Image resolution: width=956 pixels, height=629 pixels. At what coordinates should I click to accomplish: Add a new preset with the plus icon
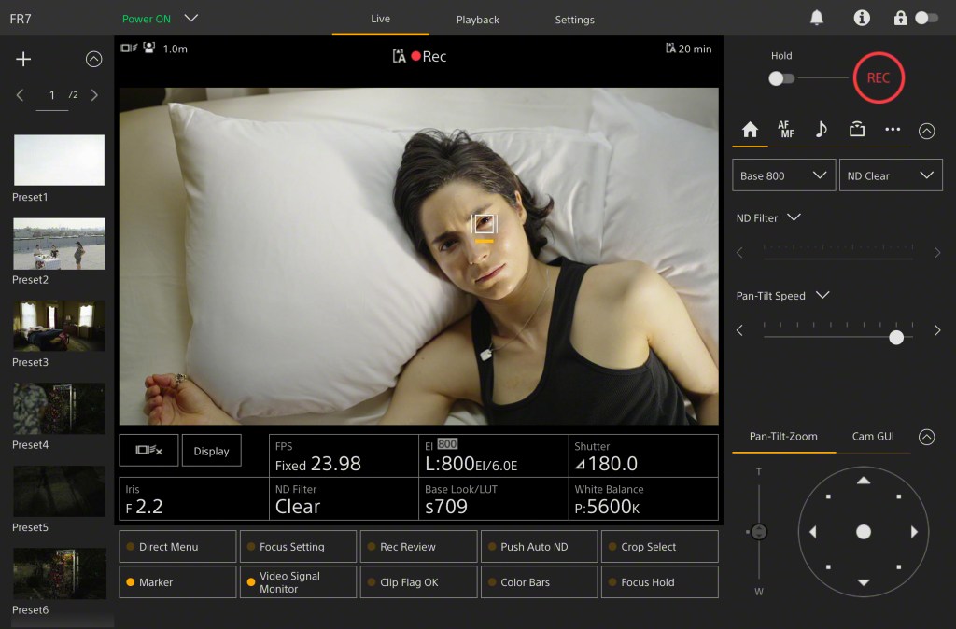[x=22, y=58]
